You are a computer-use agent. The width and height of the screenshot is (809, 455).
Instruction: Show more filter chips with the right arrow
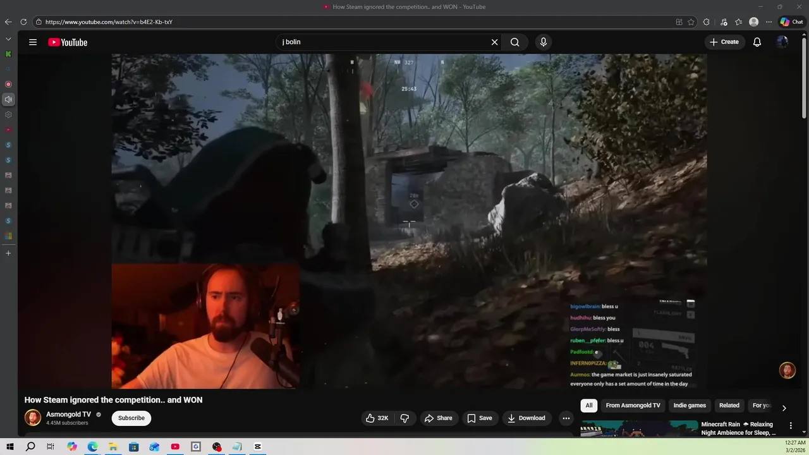tap(784, 408)
